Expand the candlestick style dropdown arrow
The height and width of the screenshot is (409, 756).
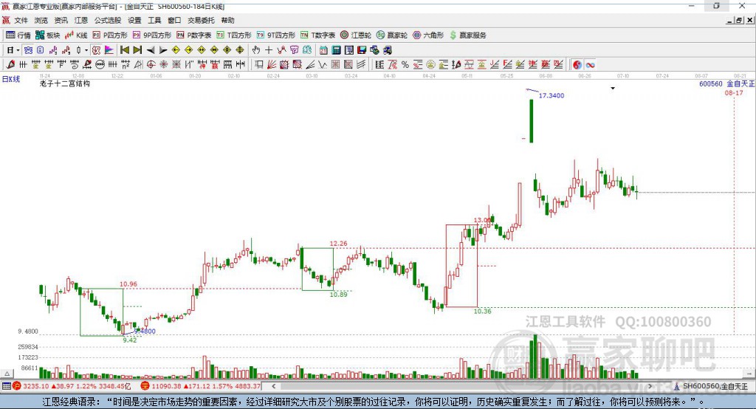point(86,50)
